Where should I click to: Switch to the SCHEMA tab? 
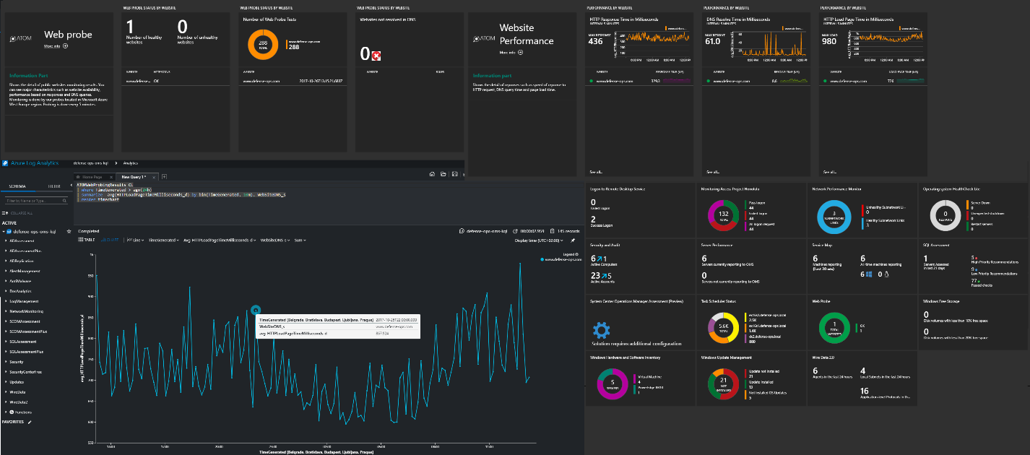(x=17, y=186)
